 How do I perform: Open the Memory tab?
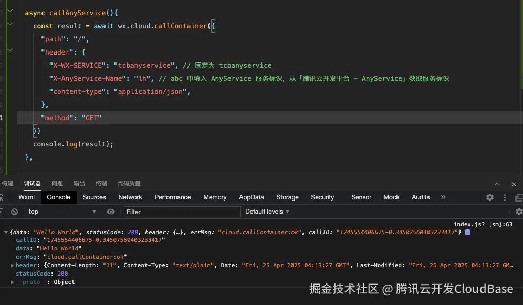coord(215,197)
